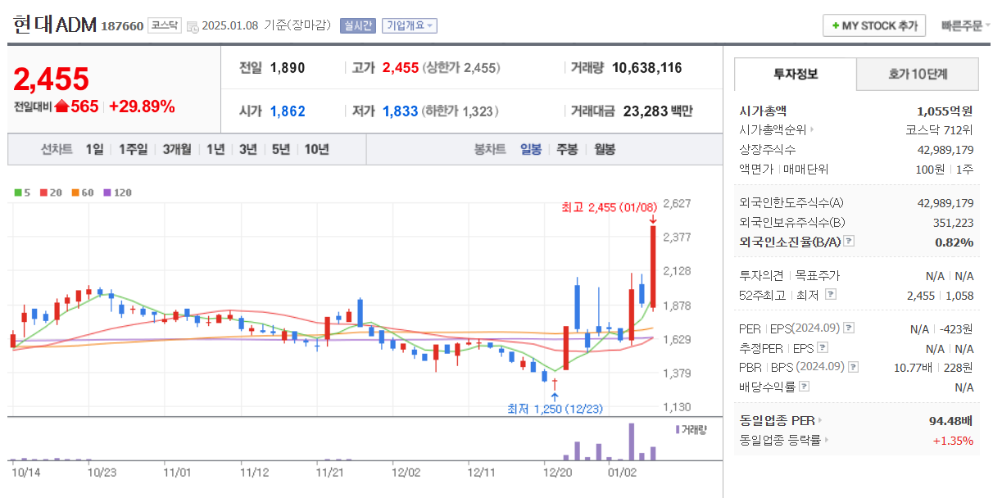Open help icon beside PBR BPS (2024.09)
Screen dimensions: 993x498
[854, 367]
